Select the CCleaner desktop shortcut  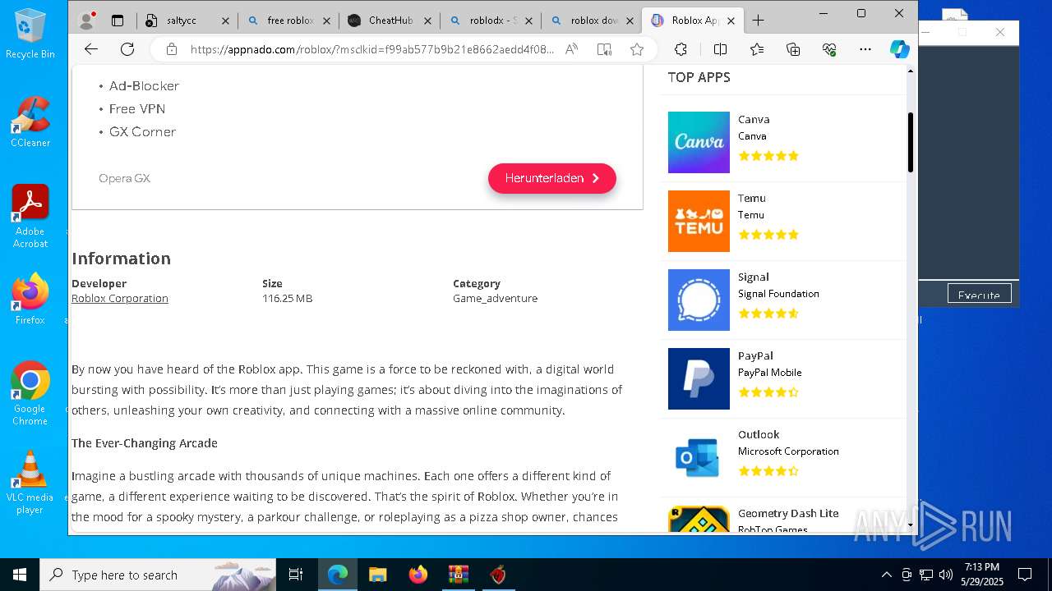pos(30,122)
